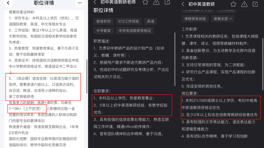Image resolution: width=264 pixels, height=148 pixels.
Task: Favorite the 初中英语教研老师 job with star
Action: tap(145, 2)
